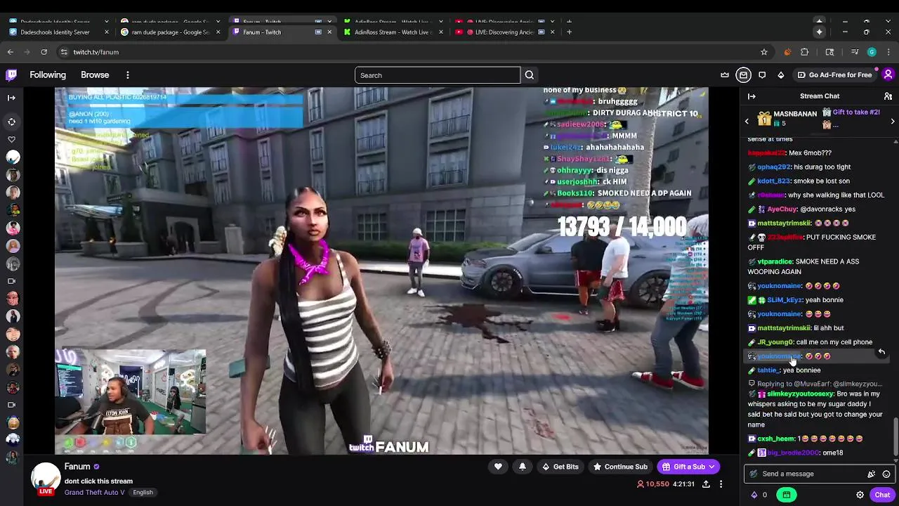Click the Gift to take #2 text
899x506 pixels.
click(856, 112)
